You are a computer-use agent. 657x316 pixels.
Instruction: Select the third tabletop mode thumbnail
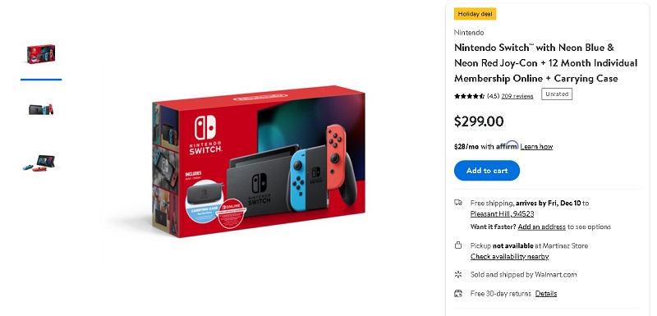[39, 163]
